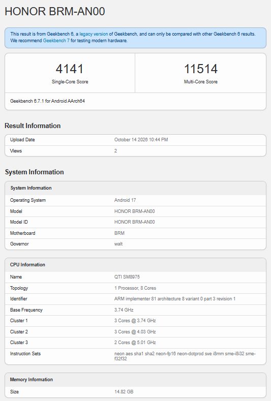Click the 'Memory Information' table header

coord(31,380)
